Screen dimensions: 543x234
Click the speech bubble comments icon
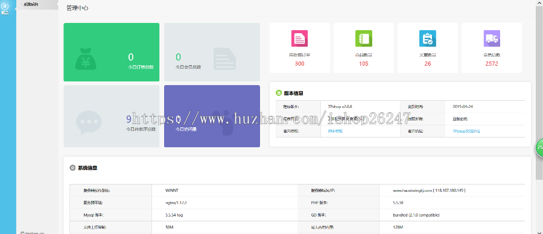coord(89,122)
